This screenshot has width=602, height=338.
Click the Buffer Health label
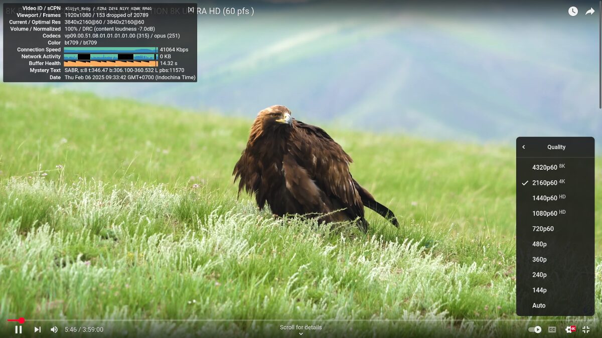45,64
